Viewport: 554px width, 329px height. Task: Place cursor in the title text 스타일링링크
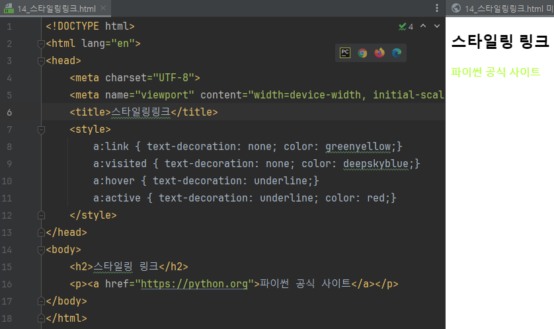[x=141, y=112]
